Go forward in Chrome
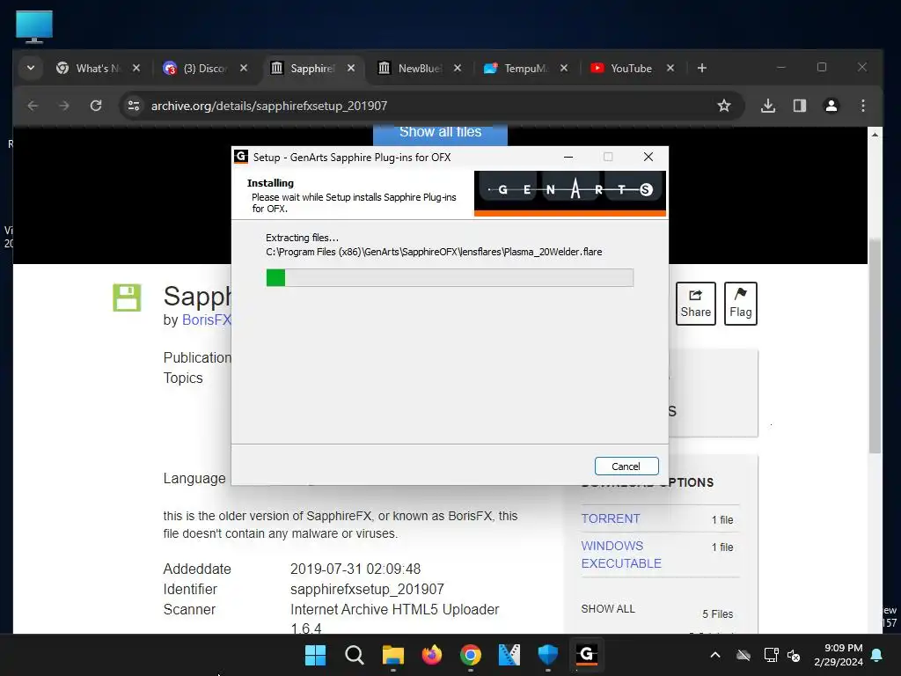901x676 pixels. pyautogui.click(x=64, y=106)
